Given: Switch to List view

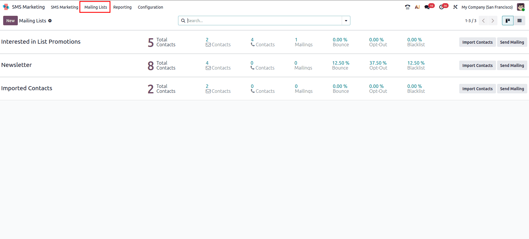Looking at the screenshot, I should [520, 20].
